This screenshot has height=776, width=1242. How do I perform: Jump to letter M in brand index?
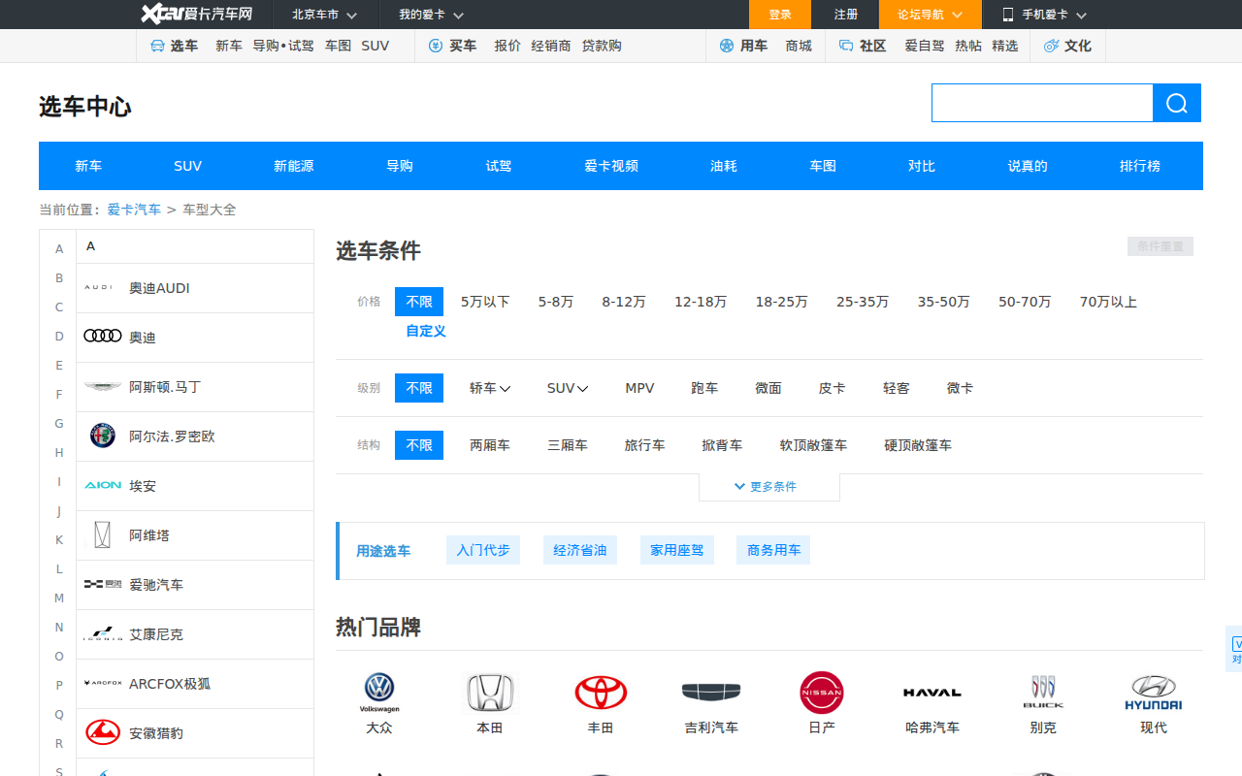[59, 598]
